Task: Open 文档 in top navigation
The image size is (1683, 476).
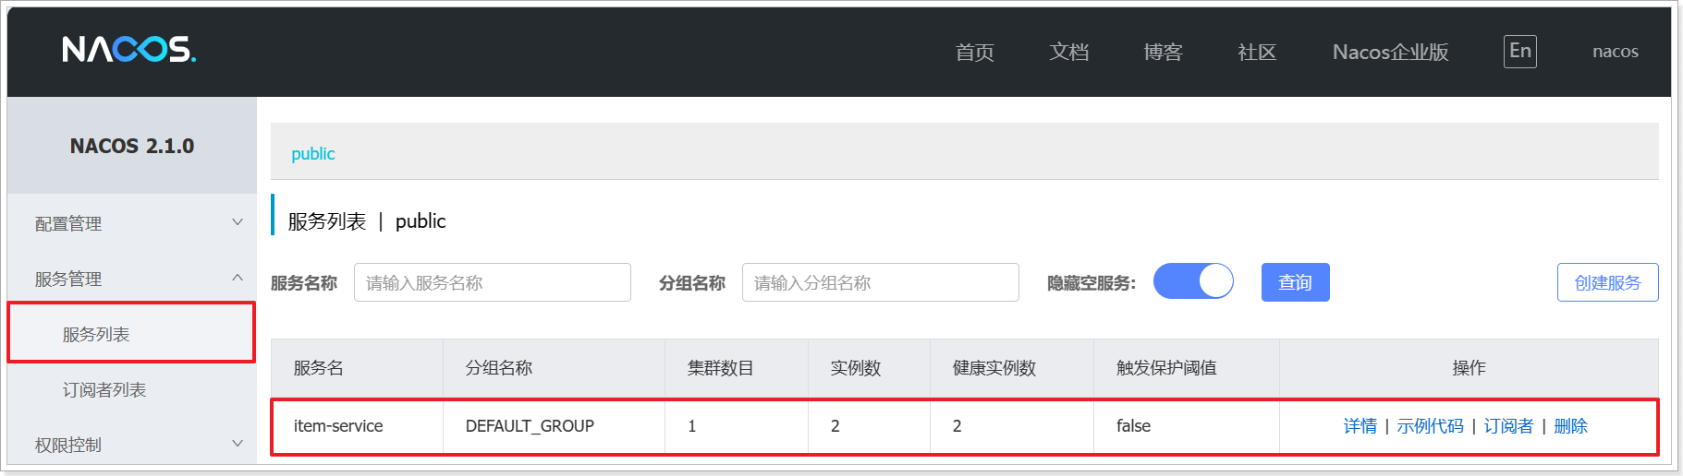Action: (1068, 52)
